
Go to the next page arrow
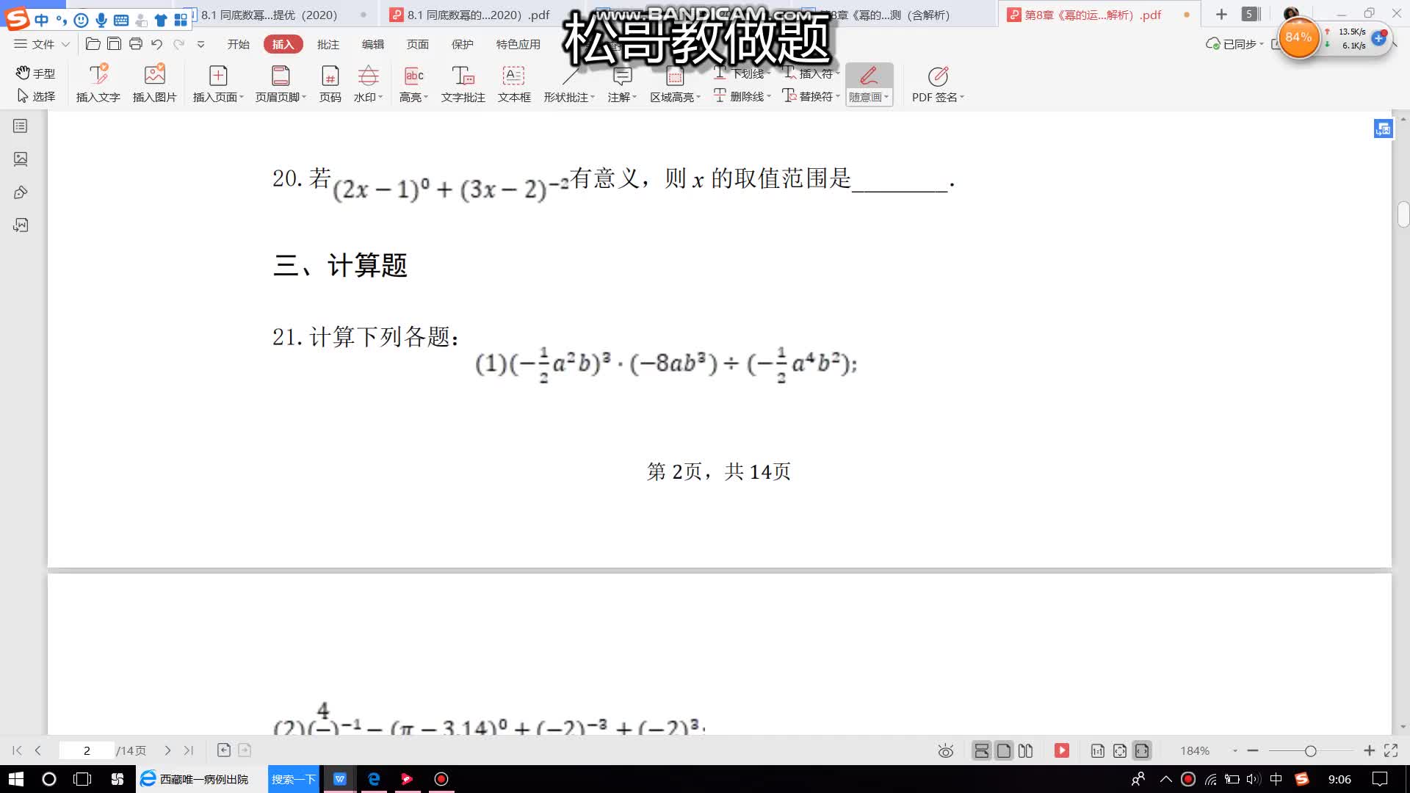tap(167, 750)
